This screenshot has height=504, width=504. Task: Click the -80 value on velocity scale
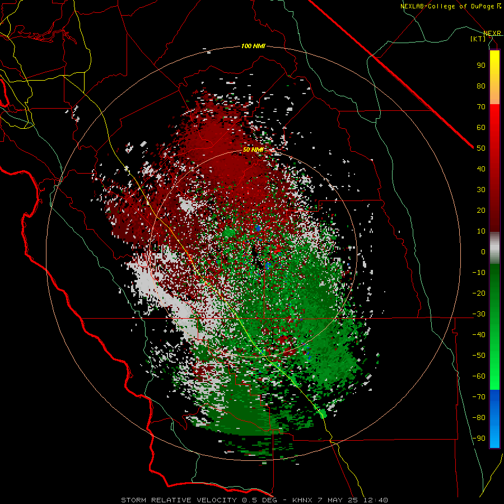(479, 418)
